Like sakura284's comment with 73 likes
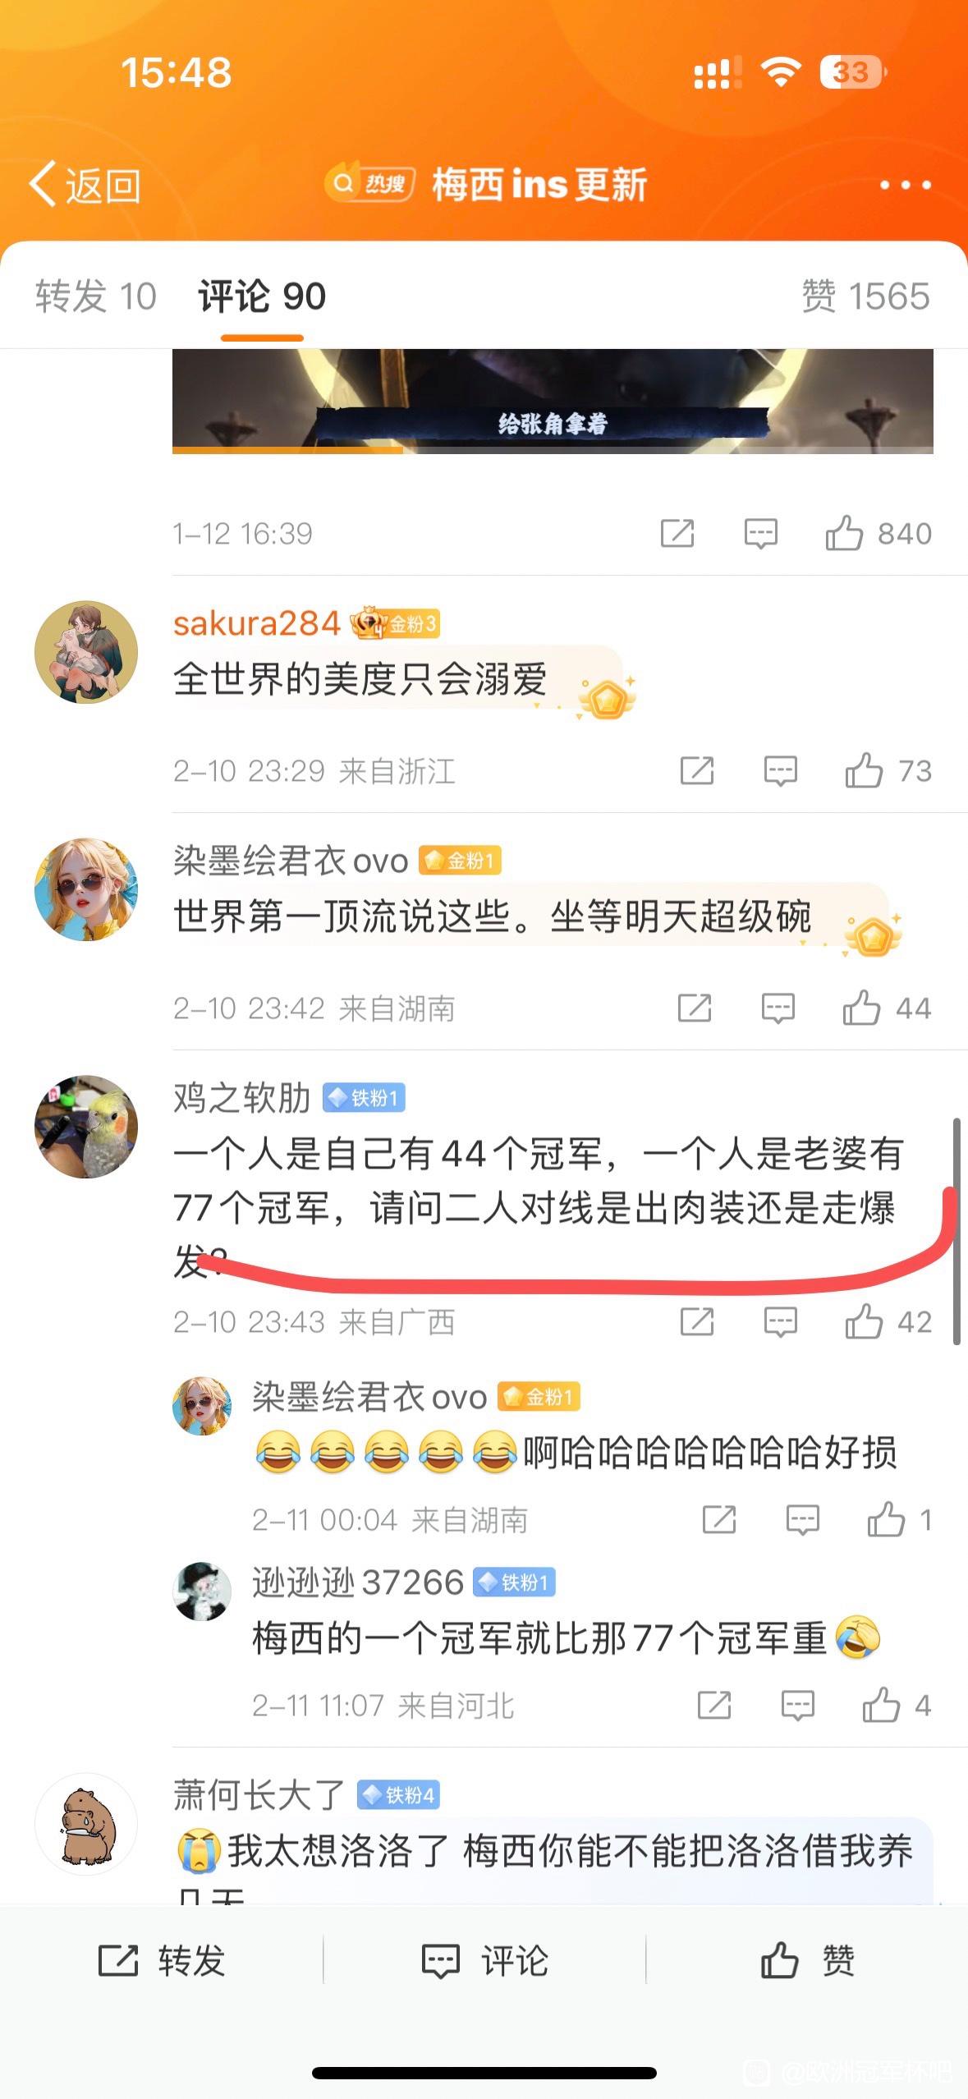The image size is (968, 2099). point(888,771)
